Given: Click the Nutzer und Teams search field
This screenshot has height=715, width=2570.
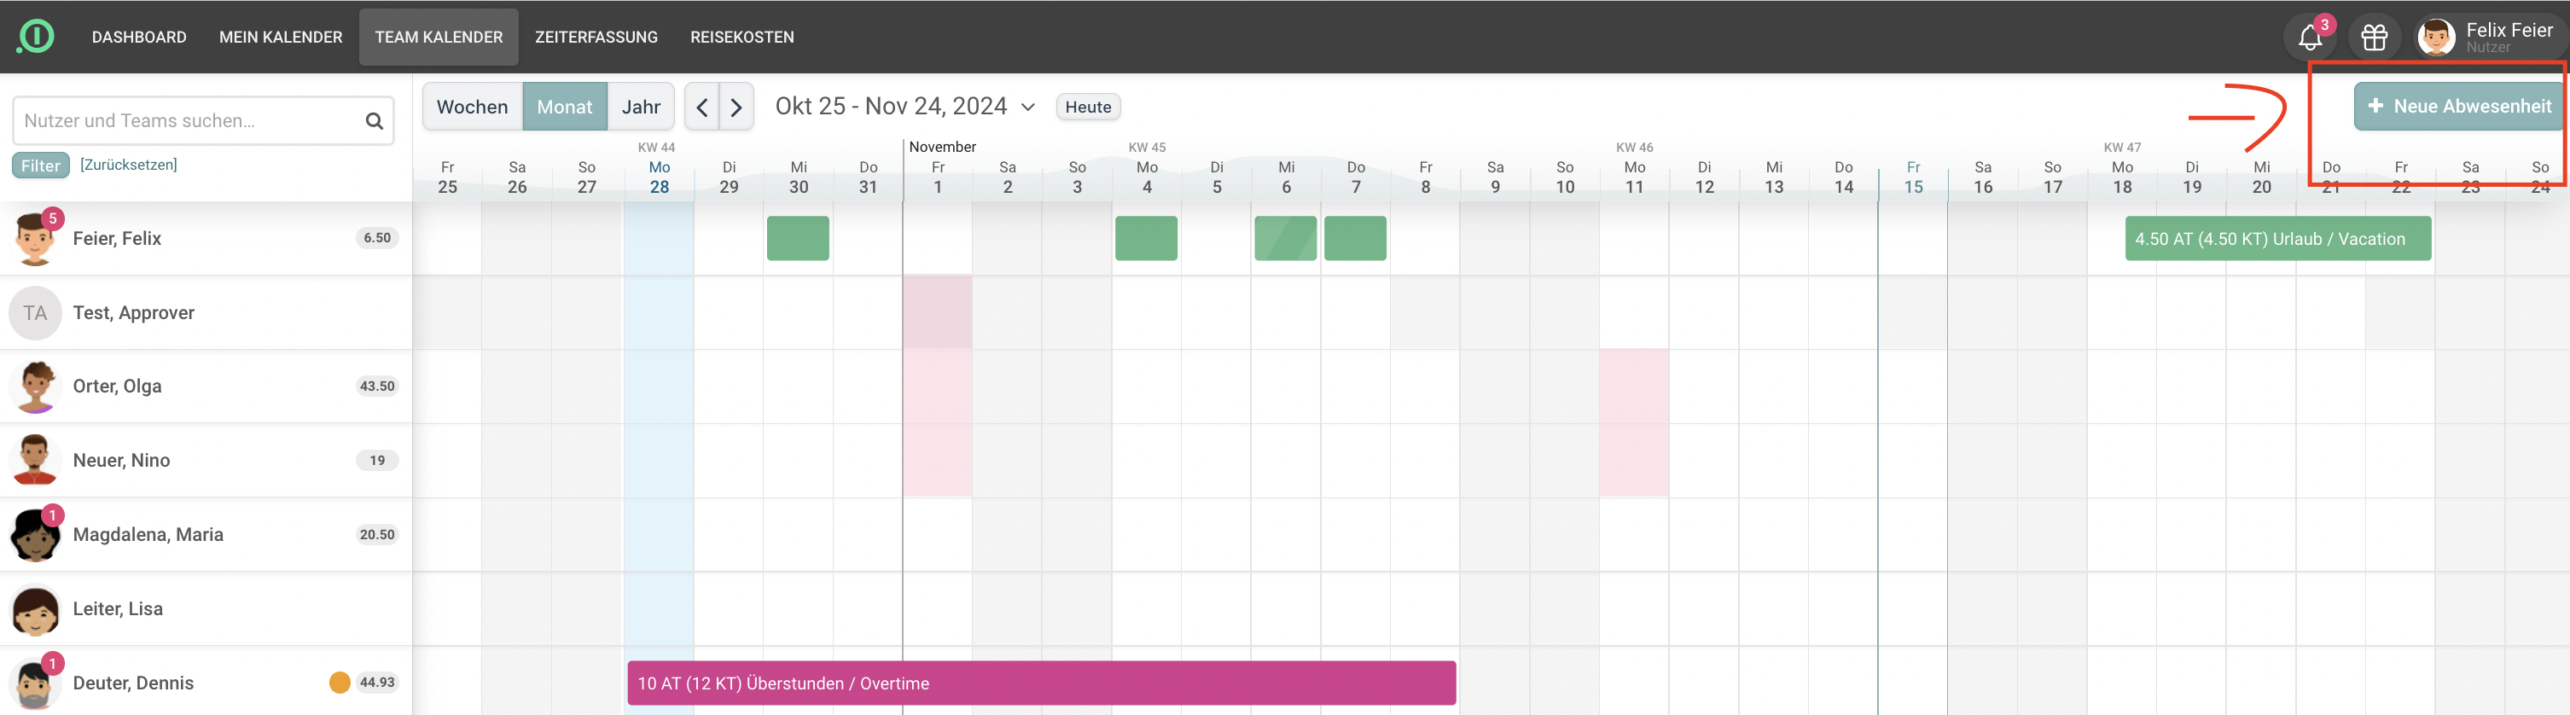Looking at the screenshot, I should click(x=189, y=120).
